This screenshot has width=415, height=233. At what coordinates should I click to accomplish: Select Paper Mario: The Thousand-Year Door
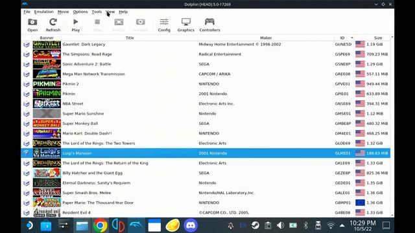(x=206, y=203)
